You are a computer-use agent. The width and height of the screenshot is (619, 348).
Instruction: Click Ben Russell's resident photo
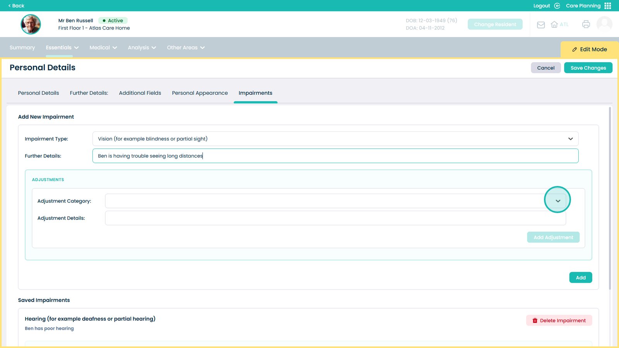point(31,24)
